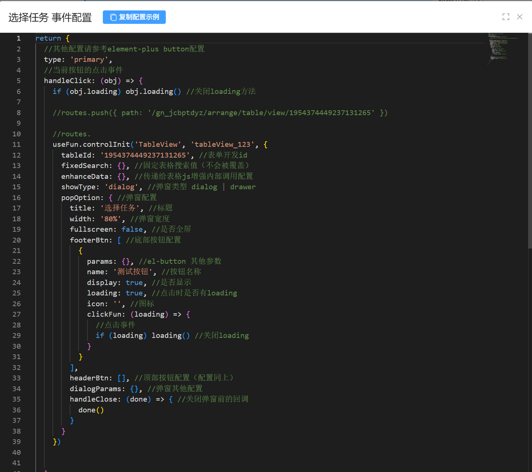Screen dimensions: 532x472
Task: Click line number 1 in gutter
Action: (19, 38)
